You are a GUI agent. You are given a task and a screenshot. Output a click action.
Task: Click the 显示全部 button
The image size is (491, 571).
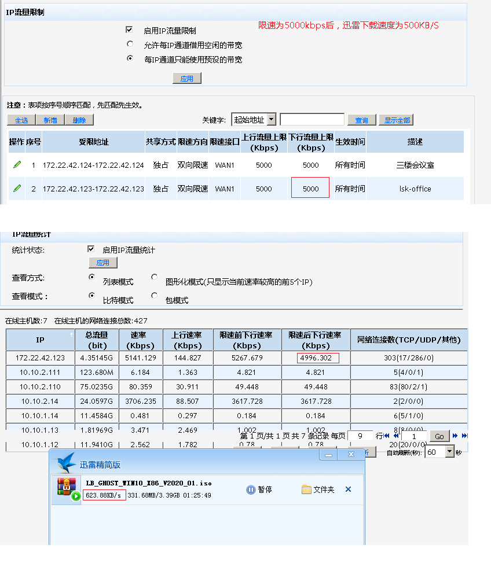396,120
